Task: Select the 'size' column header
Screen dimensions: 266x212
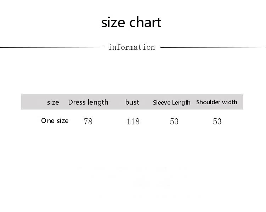Action: click(53, 102)
